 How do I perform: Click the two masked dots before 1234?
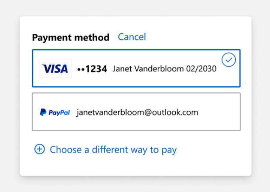point(81,69)
